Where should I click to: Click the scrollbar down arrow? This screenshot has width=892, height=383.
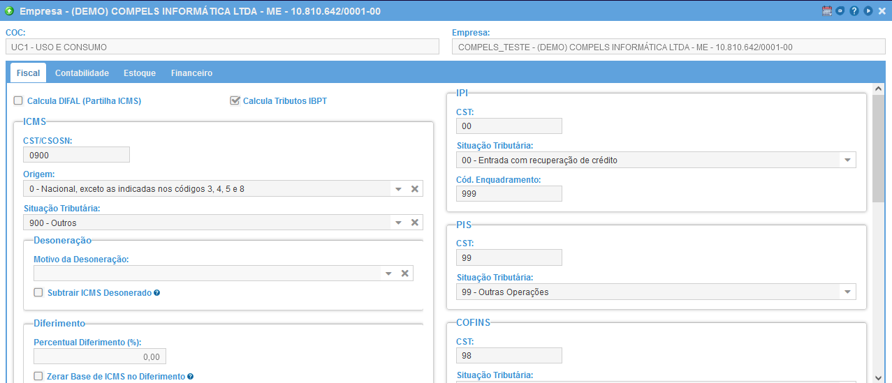point(879,377)
